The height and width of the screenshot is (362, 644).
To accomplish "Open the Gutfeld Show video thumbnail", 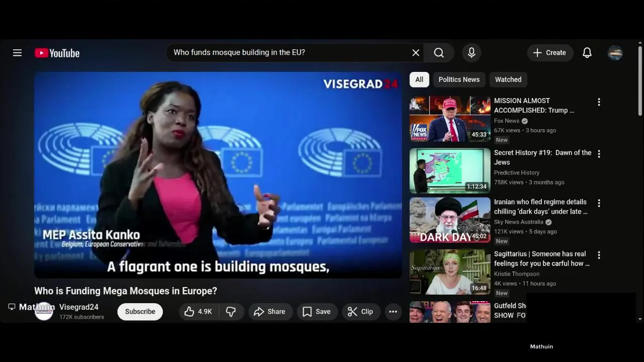I will point(450,312).
